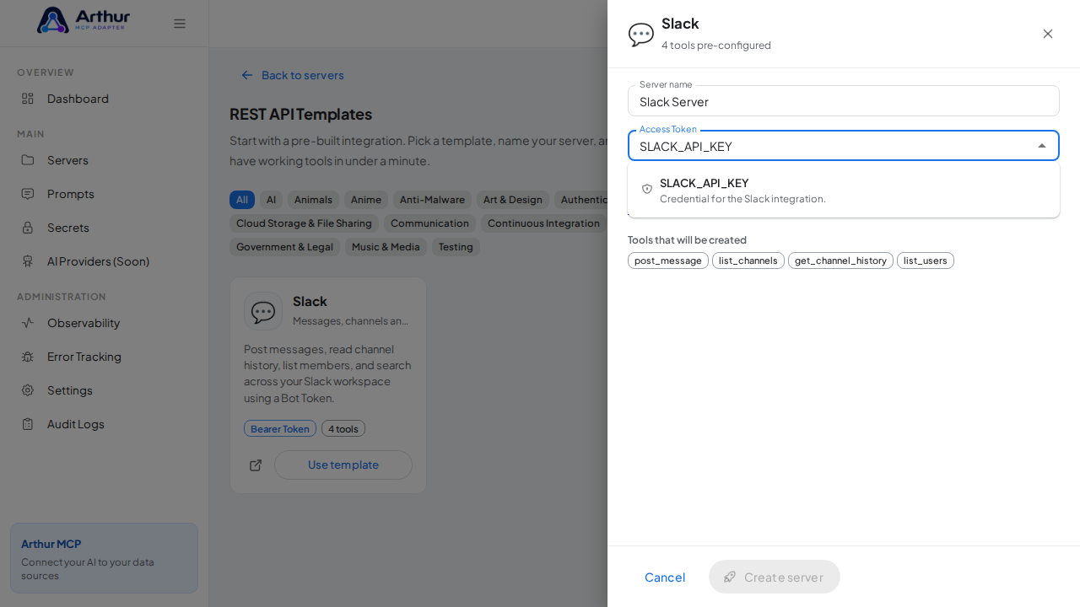The height and width of the screenshot is (607, 1080).
Task: Select the Communication category chip
Action: click(x=429, y=223)
